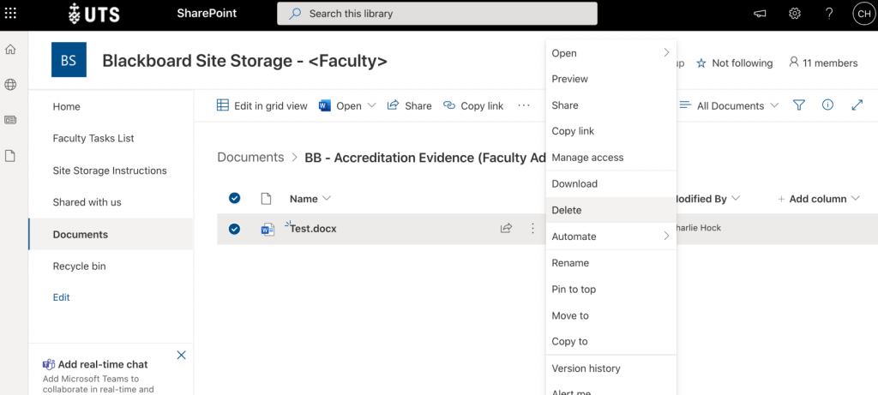878x395 pixels.
Task: Choose Manage access in the context menu
Action: coord(610,157)
